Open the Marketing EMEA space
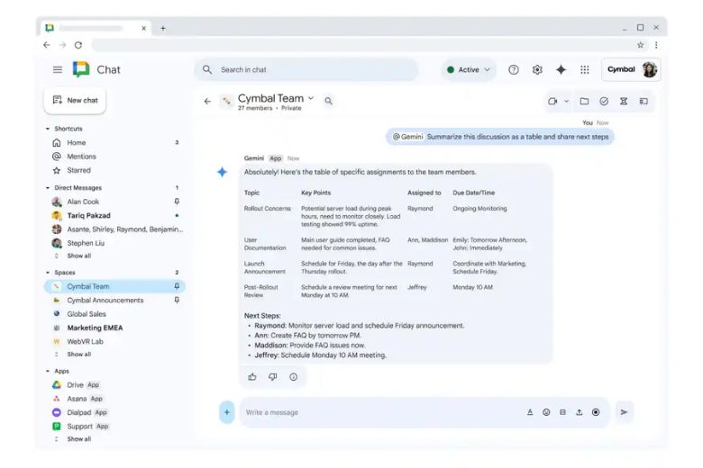The image size is (703, 468). click(x=114, y=328)
